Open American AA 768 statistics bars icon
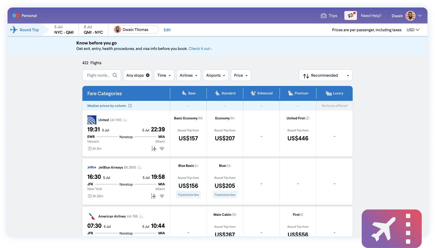 click(x=141, y=217)
